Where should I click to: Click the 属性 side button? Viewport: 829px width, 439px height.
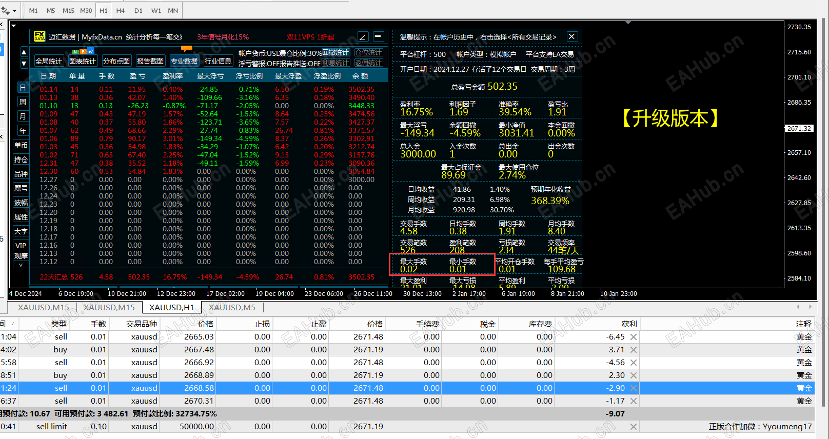21,217
